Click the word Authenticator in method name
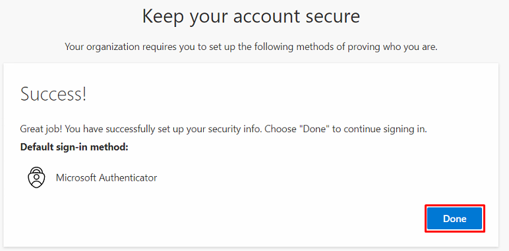The width and height of the screenshot is (509, 251). (x=128, y=177)
